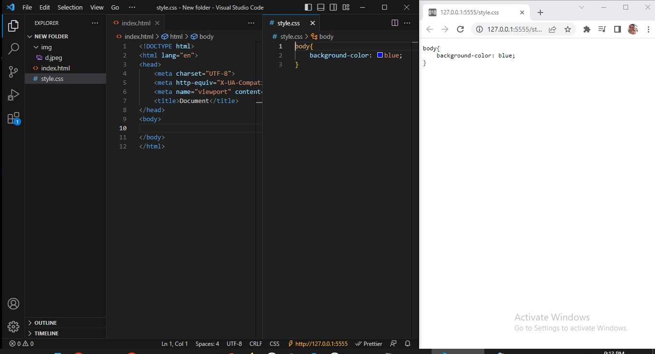Close the style.css editor tab
Screen dimensions: 655x354
(x=313, y=23)
